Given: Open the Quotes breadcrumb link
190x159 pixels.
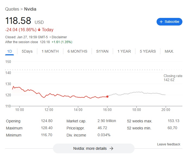Looking at the screenshot, I should click(x=12, y=9).
